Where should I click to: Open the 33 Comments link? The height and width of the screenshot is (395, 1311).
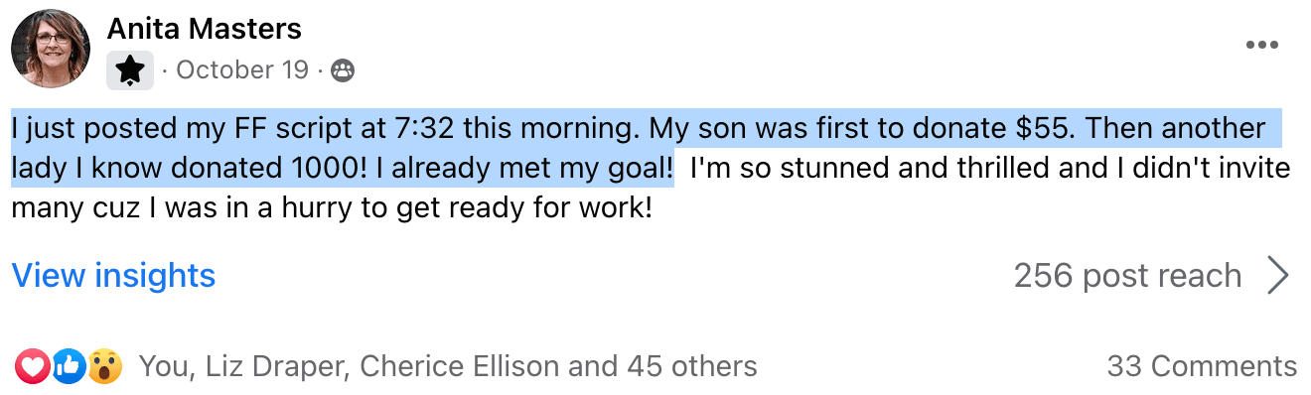(1202, 366)
